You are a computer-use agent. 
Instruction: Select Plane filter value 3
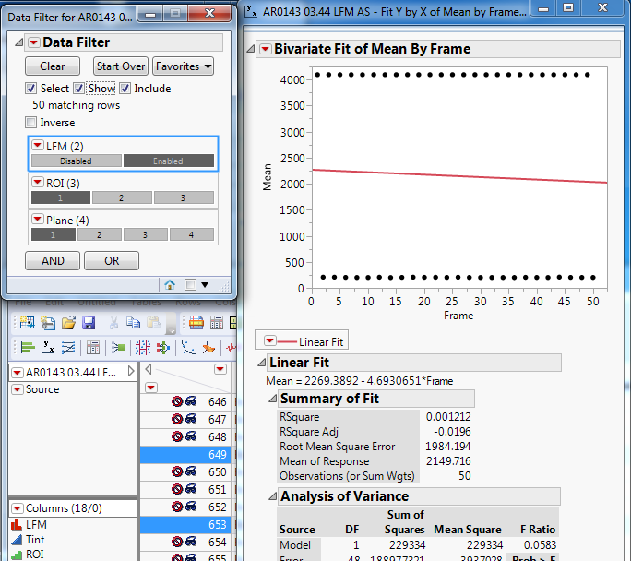tap(146, 234)
